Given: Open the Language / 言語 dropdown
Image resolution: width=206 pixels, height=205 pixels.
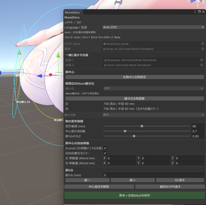Looking at the screenshot, I should pos(154,27).
